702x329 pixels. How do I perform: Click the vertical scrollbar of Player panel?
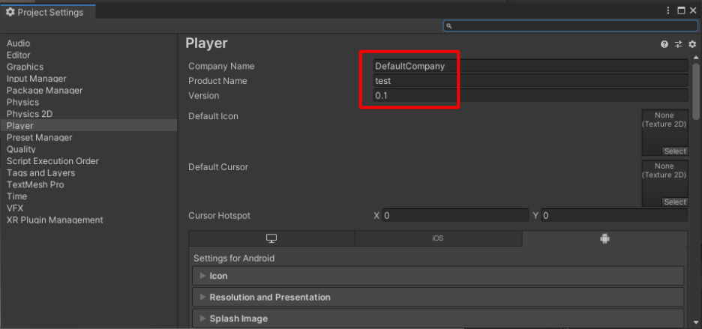[696, 91]
